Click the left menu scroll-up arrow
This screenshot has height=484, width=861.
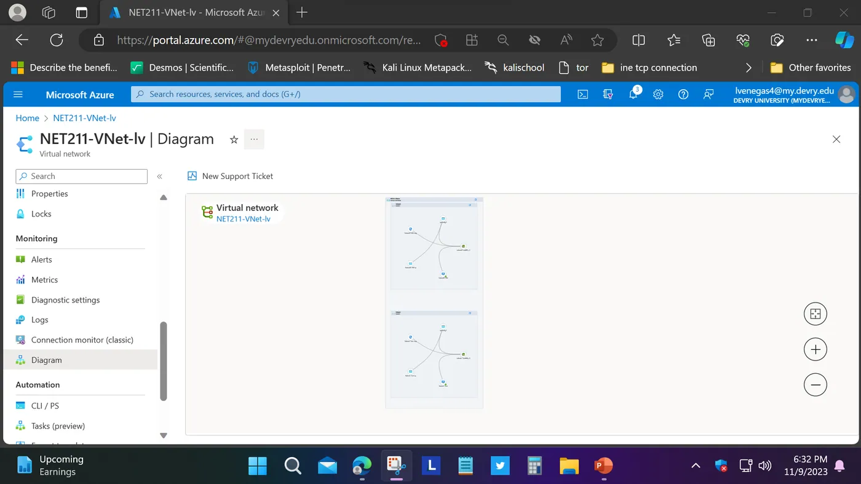coord(164,197)
